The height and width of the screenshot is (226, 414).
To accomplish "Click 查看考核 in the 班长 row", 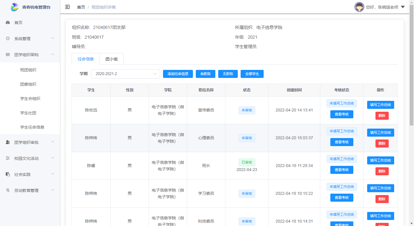I will coord(342,170).
